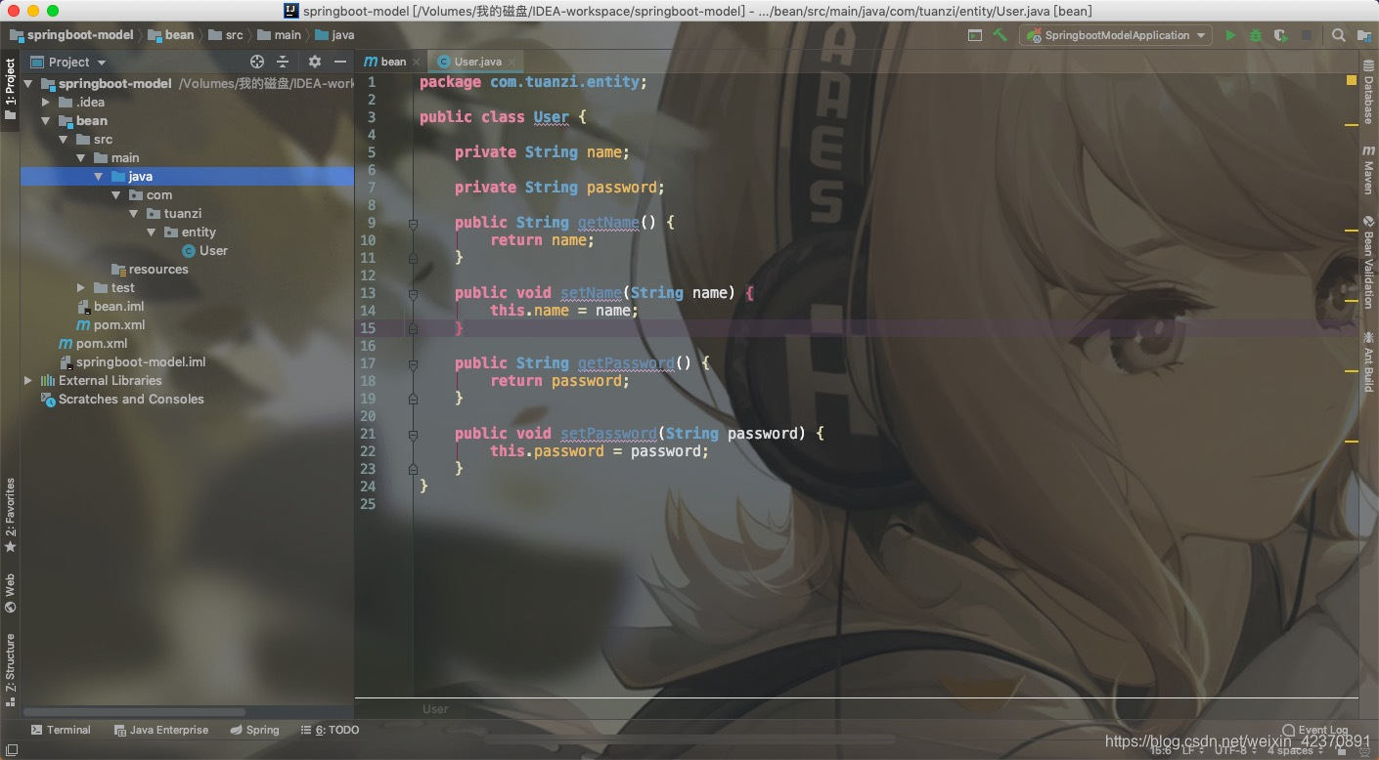Hide the Project panel with the minus icon

click(x=339, y=62)
